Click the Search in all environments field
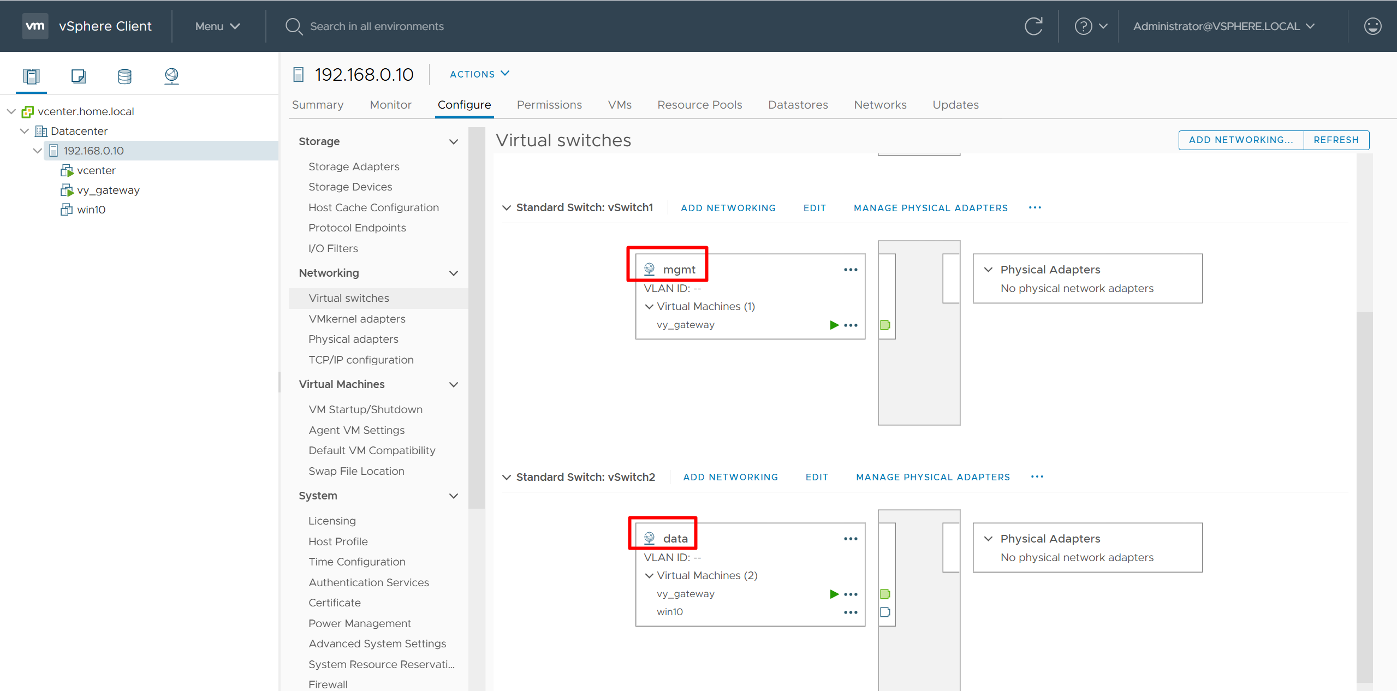1397x691 pixels. [x=377, y=26]
